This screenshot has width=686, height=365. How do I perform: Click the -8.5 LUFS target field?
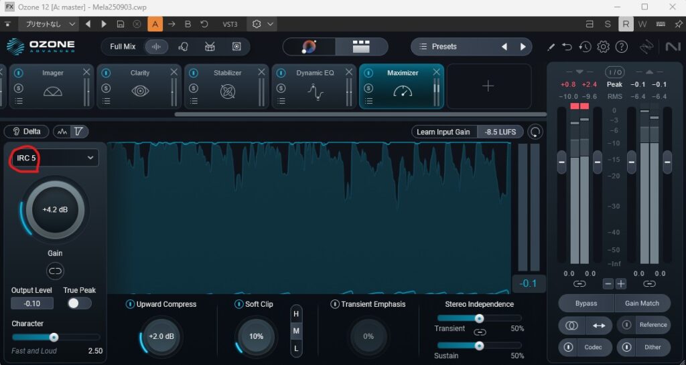(500, 132)
